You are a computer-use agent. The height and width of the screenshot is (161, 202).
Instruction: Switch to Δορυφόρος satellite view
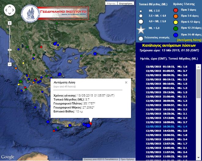[126, 3]
